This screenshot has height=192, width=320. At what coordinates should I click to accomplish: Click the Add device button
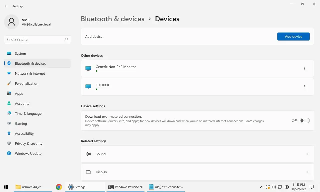coord(293,36)
